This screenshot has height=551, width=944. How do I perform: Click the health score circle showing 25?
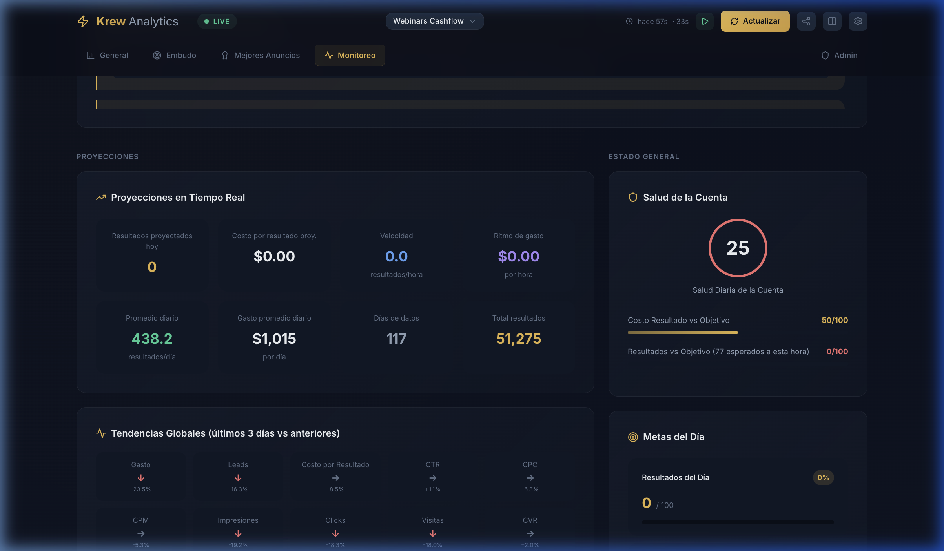(x=738, y=248)
